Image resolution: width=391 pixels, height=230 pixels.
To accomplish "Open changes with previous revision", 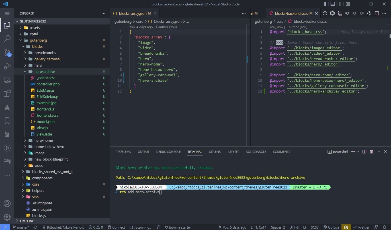I will 347,13.
